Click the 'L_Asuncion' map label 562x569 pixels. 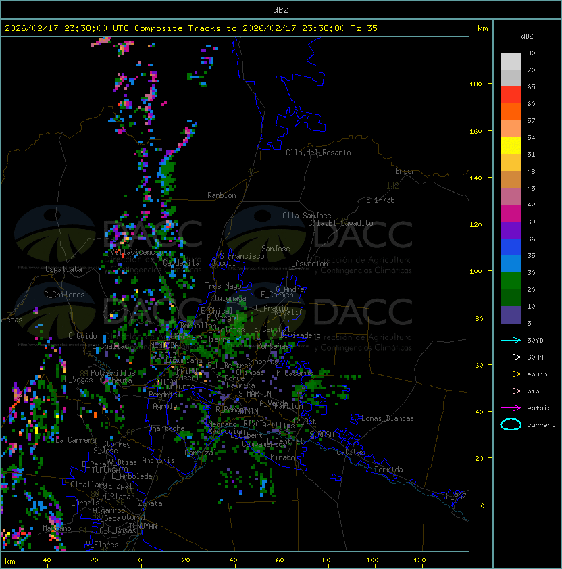(x=307, y=264)
